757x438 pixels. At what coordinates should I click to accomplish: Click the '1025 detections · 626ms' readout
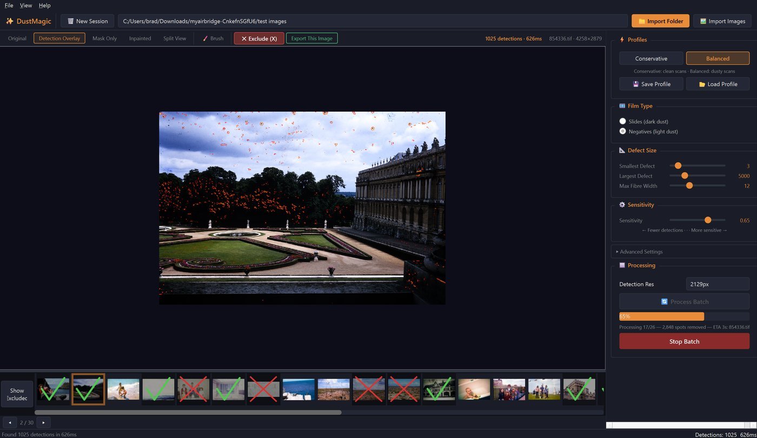513,38
